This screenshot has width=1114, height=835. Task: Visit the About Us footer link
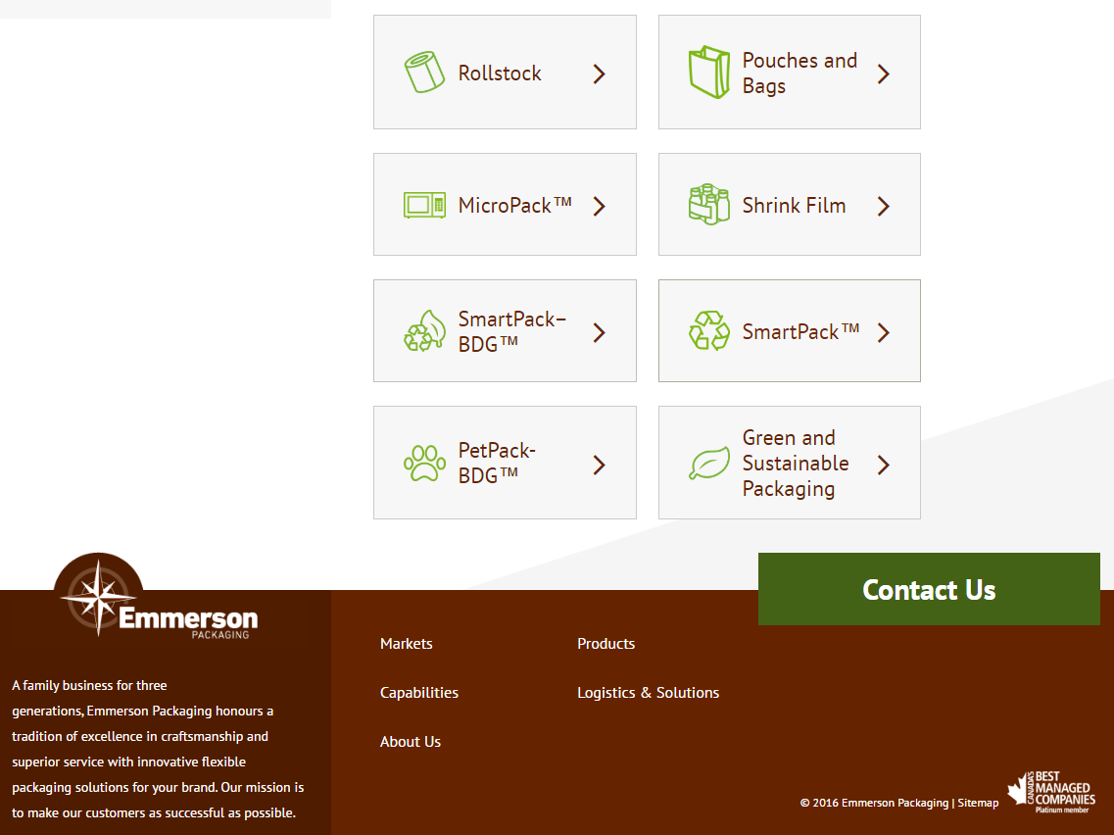(x=411, y=742)
